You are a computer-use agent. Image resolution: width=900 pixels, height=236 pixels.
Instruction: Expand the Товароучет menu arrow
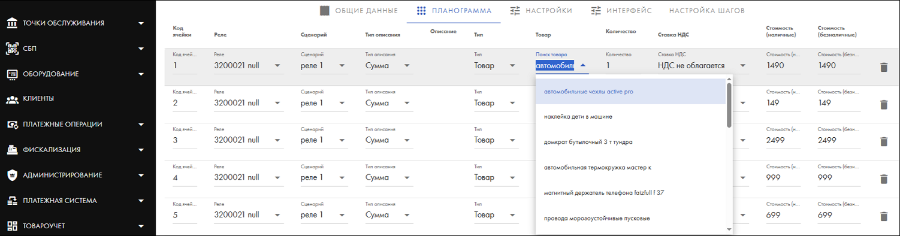coord(141,226)
